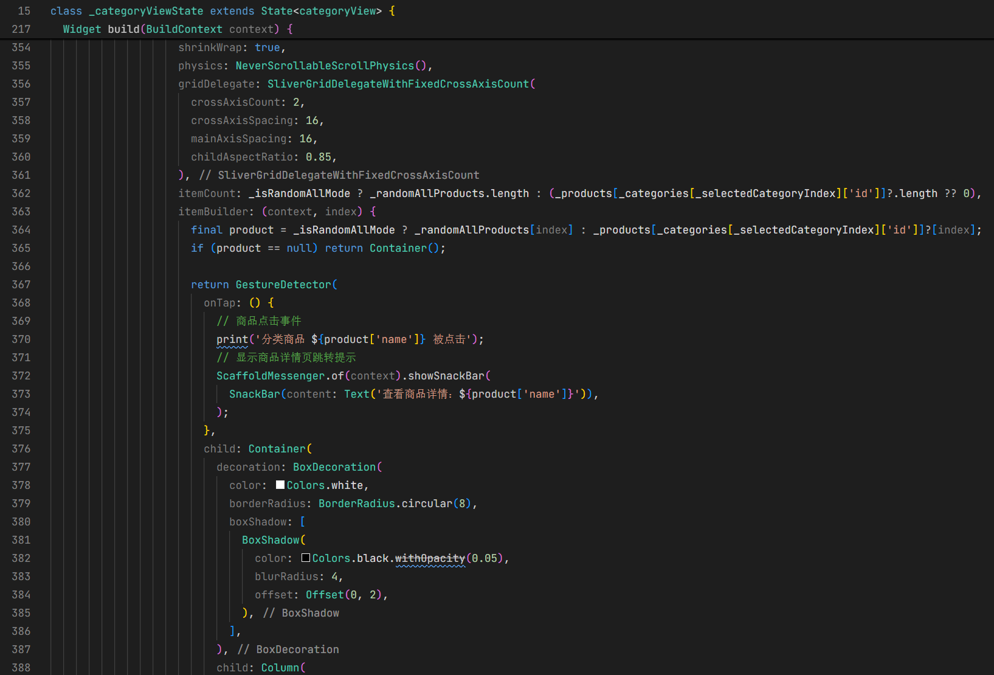994x675 pixels.
Task: Click 'return Container();' on line 365
Action: pyautogui.click(x=385, y=248)
